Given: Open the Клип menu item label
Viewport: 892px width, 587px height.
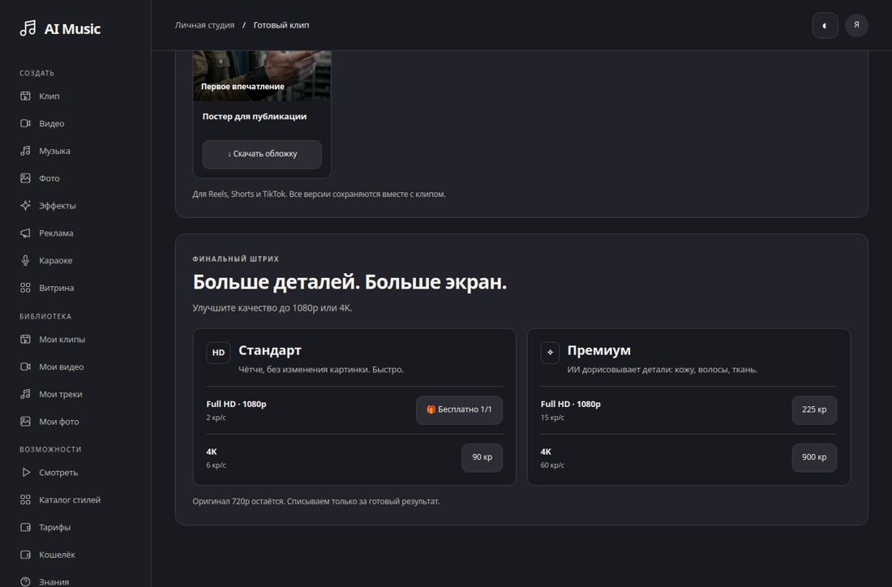Looking at the screenshot, I should [x=49, y=96].
